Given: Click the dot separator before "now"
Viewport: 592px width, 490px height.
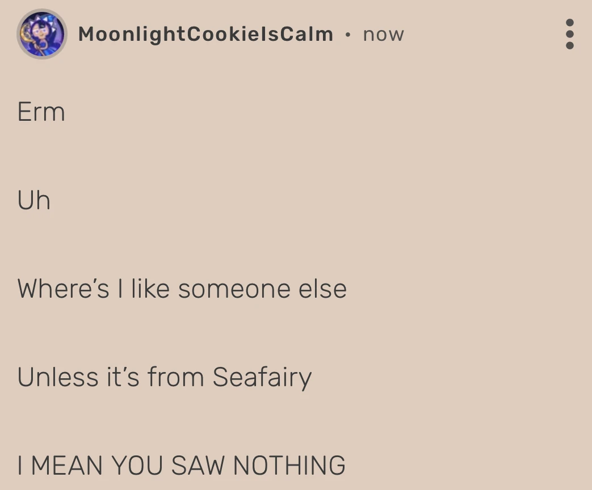Looking at the screenshot, I should point(348,34).
